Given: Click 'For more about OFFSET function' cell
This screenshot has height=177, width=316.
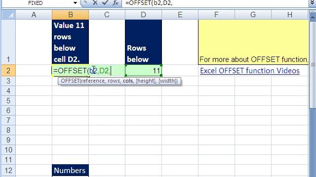Looking at the screenshot, I should click(253, 42).
